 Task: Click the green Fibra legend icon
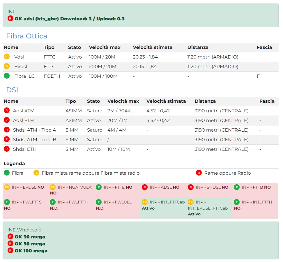click(7, 173)
